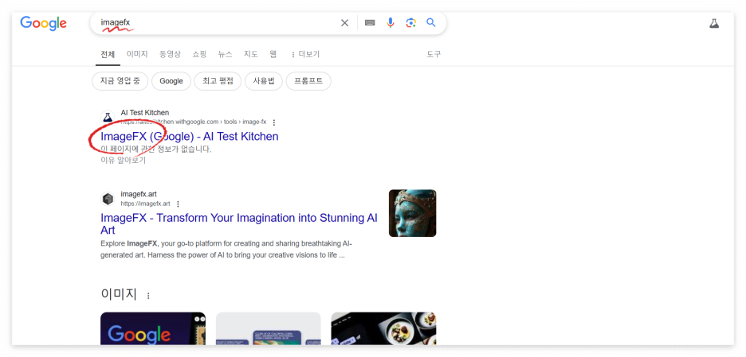Apply the 최고 평점 filter chip

[x=218, y=81]
